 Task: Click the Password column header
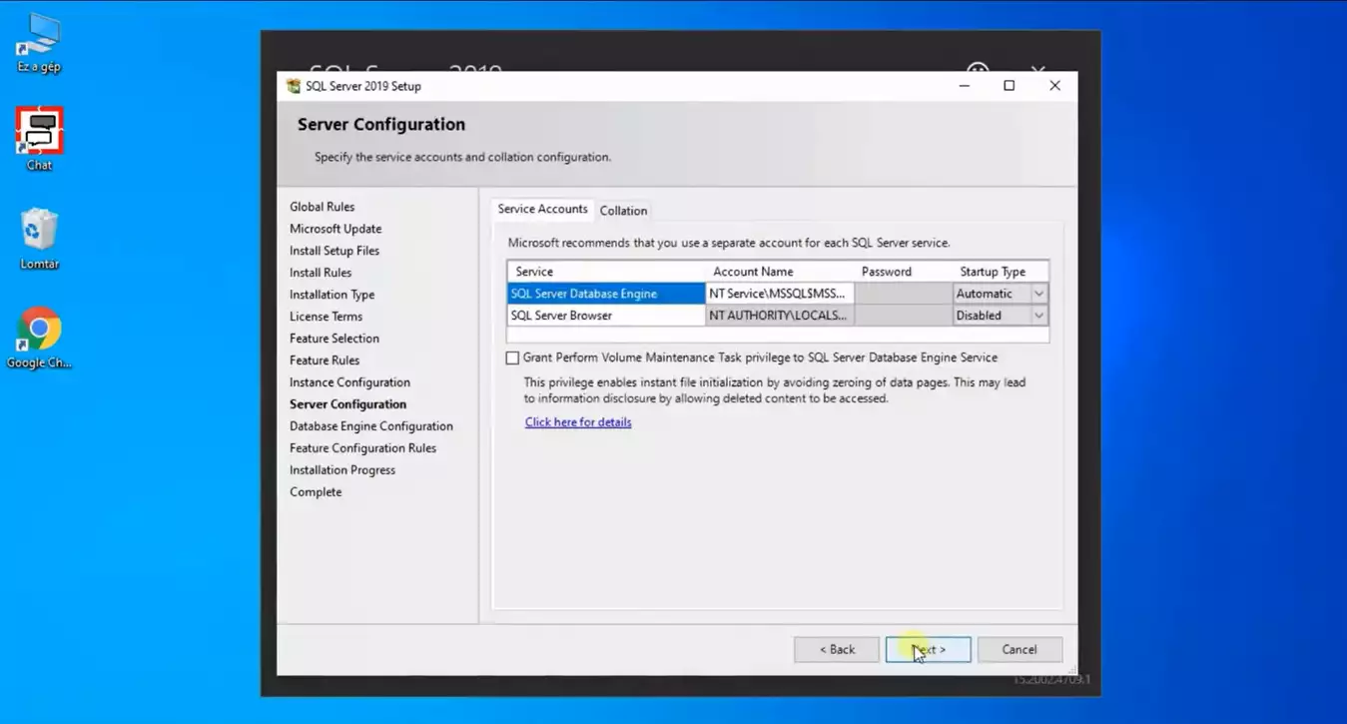tap(903, 272)
